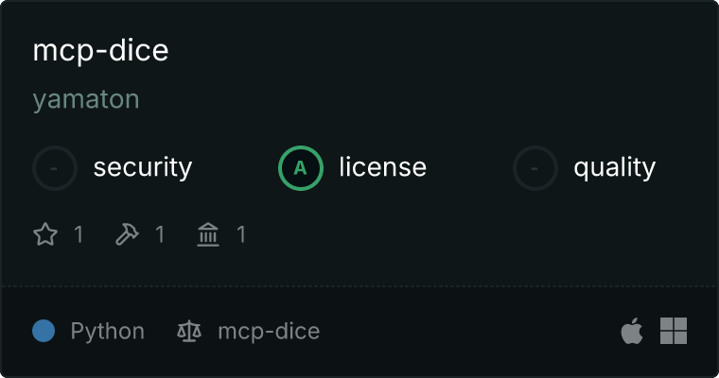Click the security score badge circle
This screenshot has height=378, width=719.
(55, 168)
